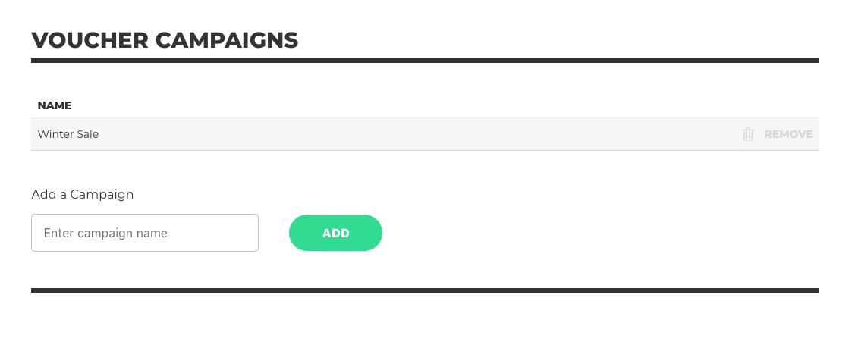The width and height of the screenshot is (858, 345).
Task: Submit the new campaign with ADD
Action: click(335, 233)
